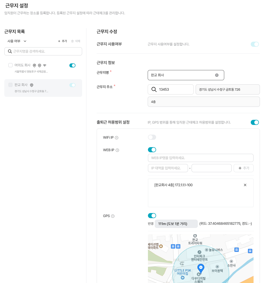Check the 여의도 회사 checkbox
This screenshot has width=264, height=283.
point(10,65)
